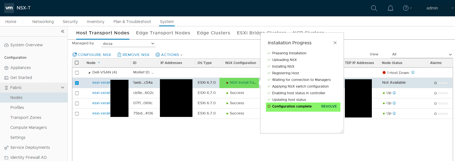Open the View All dropdown
455x161 pixels.
[422, 54]
